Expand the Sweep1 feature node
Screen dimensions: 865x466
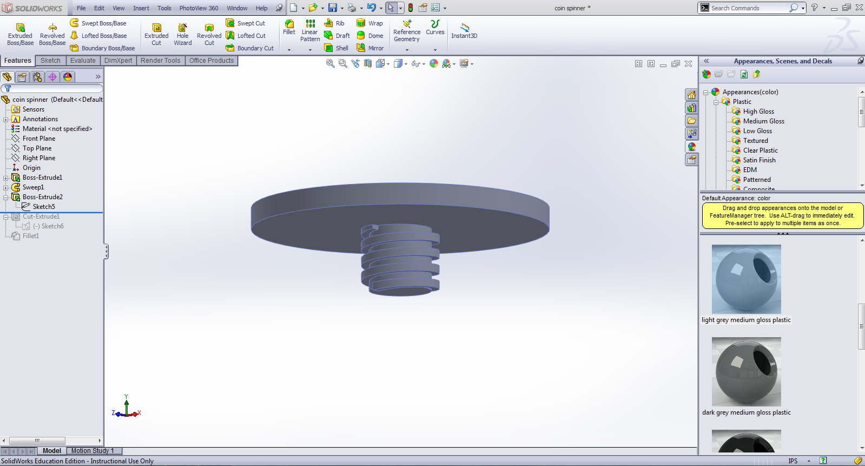coord(6,188)
